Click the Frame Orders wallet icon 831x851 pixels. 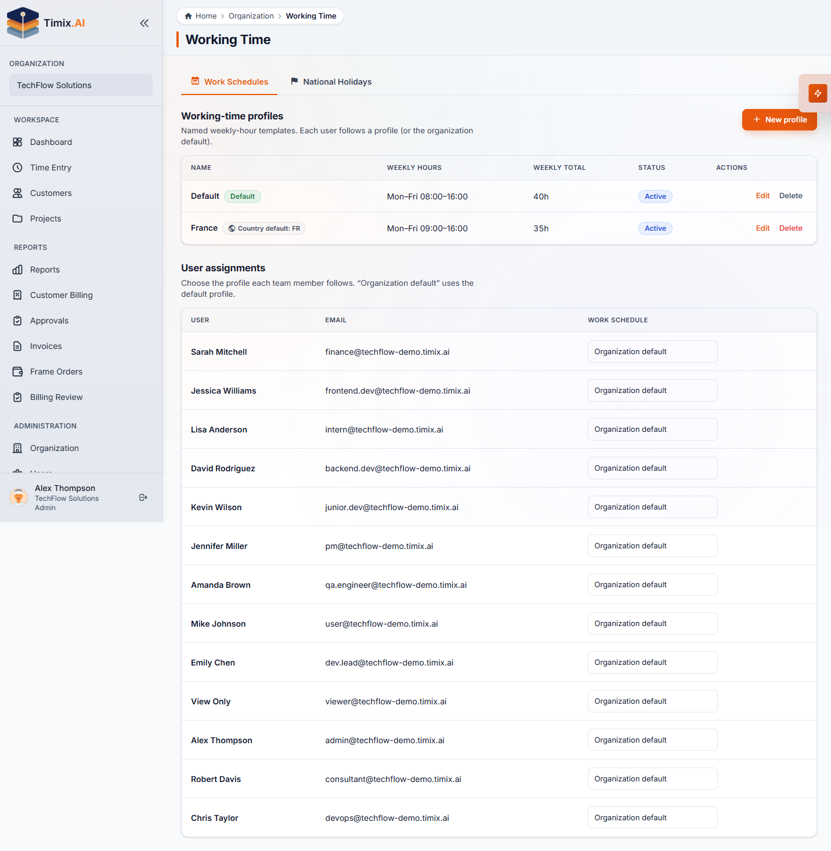click(17, 372)
